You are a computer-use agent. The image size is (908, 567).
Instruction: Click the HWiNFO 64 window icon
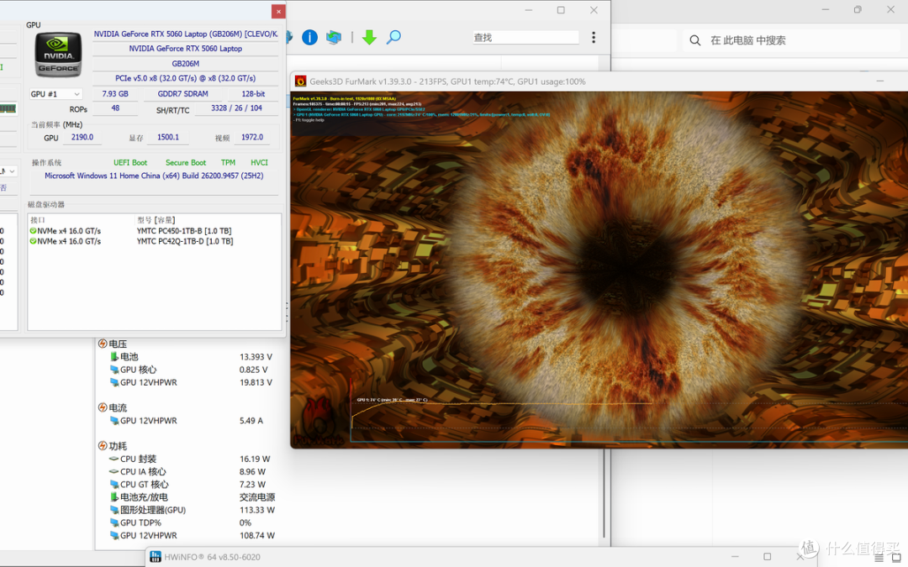point(156,557)
